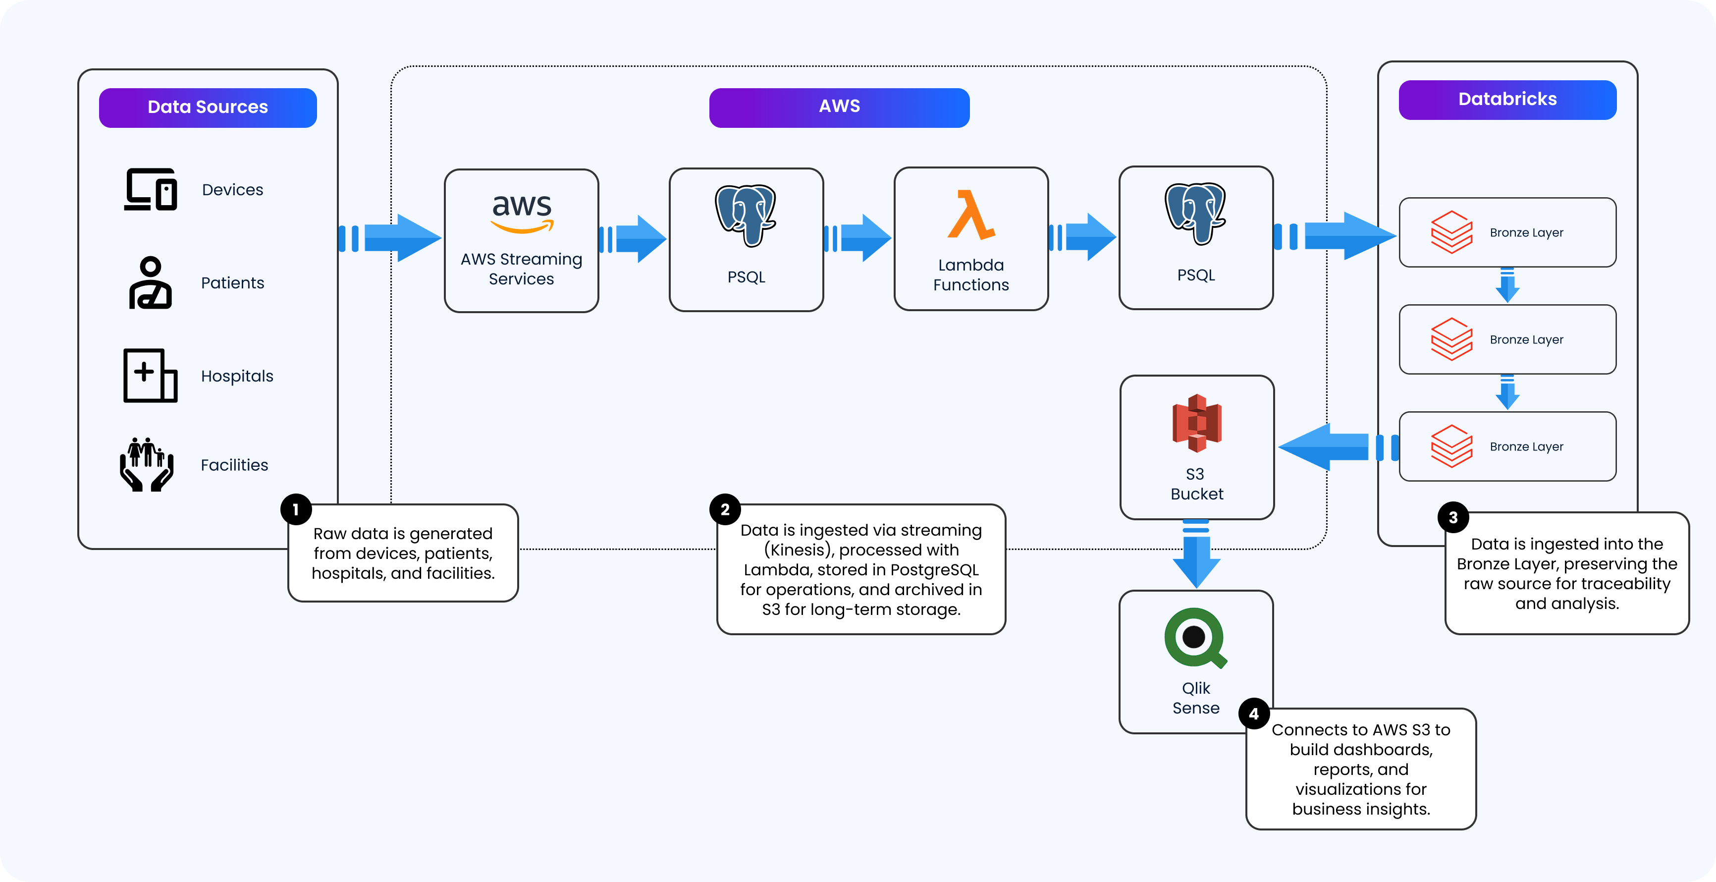Screen dimensions: 1716x882
Task: Click the AWS header banner
Action: (839, 107)
